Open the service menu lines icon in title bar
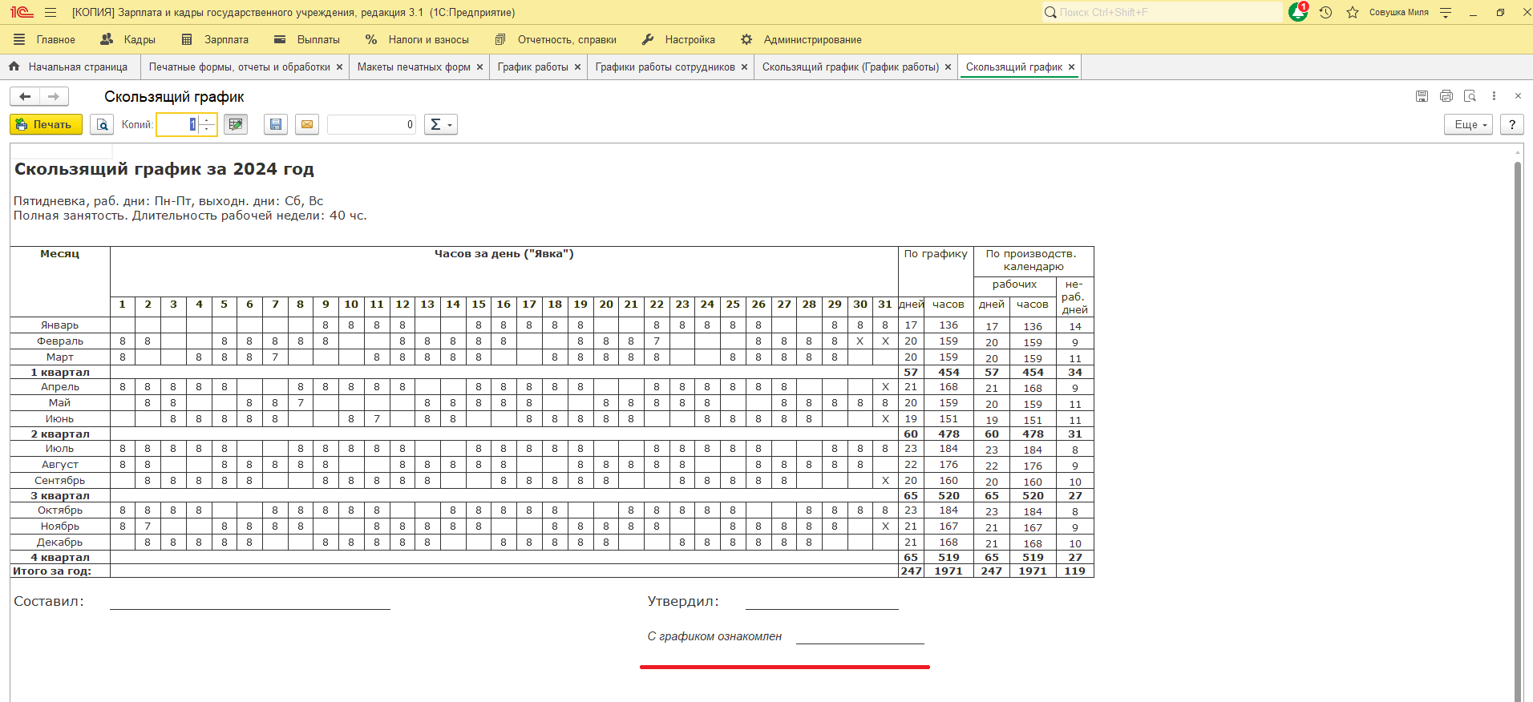1533x702 pixels. click(x=1446, y=12)
